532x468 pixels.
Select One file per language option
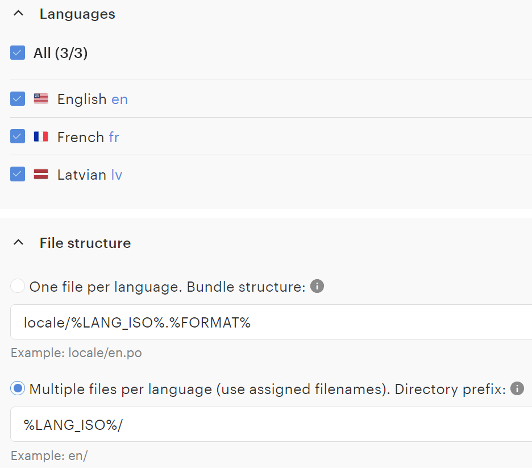[18, 287]
